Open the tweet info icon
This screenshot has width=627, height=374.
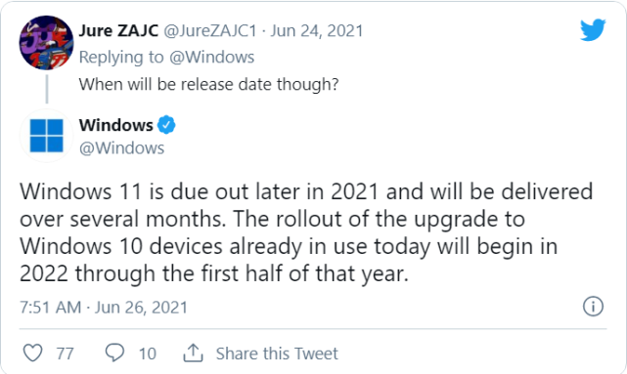593,307
